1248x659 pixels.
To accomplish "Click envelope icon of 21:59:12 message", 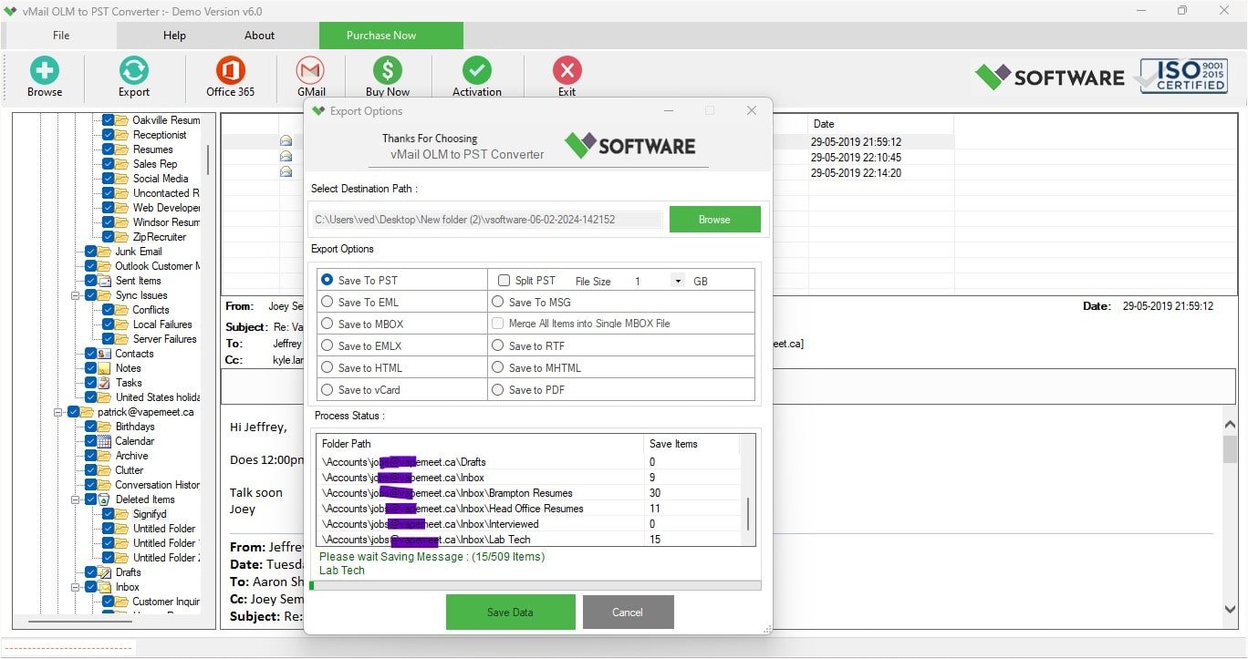I will coord(286,141).
